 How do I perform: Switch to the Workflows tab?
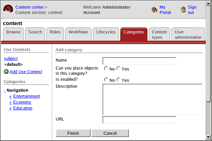78,32
